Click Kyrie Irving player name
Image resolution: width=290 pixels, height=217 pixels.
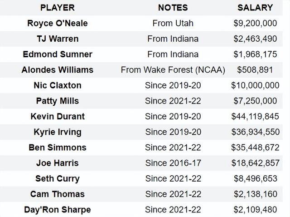[58, 132]
